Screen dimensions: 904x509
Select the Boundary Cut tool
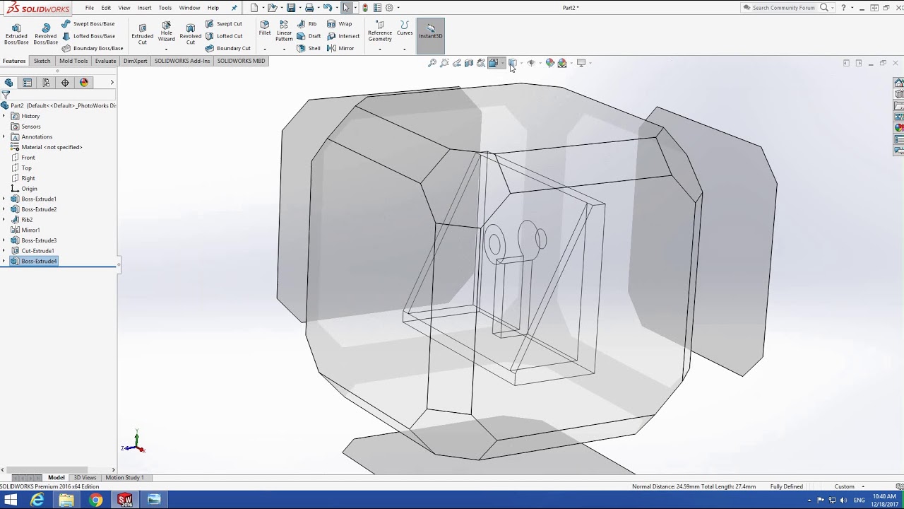pos(228,48)
